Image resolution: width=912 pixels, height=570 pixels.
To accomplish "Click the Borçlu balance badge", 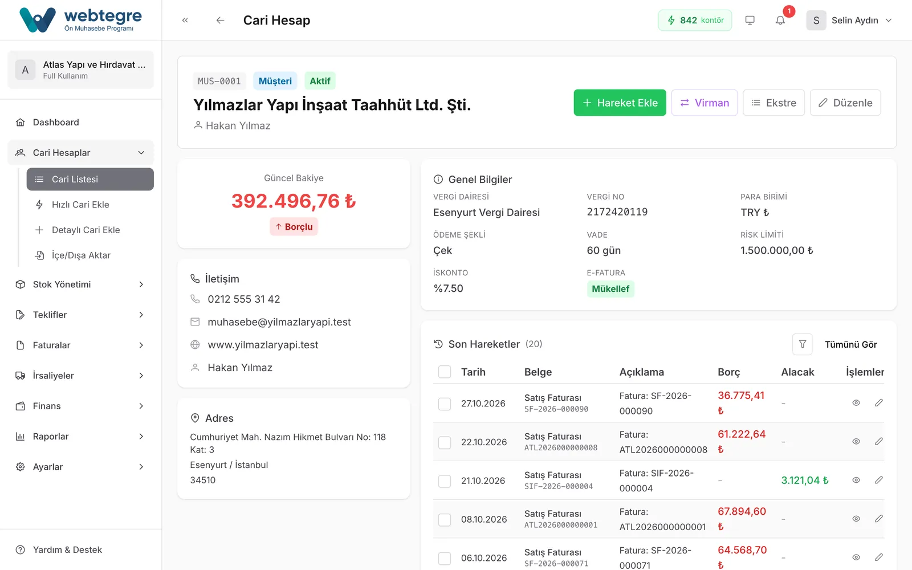I will coord(294,227).
